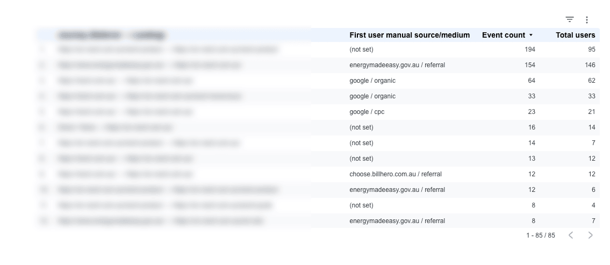Select energymadeeasy.gov.au row with 12 events
Image resolution: width=610 pixels, height=265 pixels.
[318, 190]
